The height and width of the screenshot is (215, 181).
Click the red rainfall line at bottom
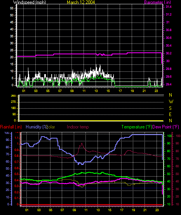click(x=92, y=205)
